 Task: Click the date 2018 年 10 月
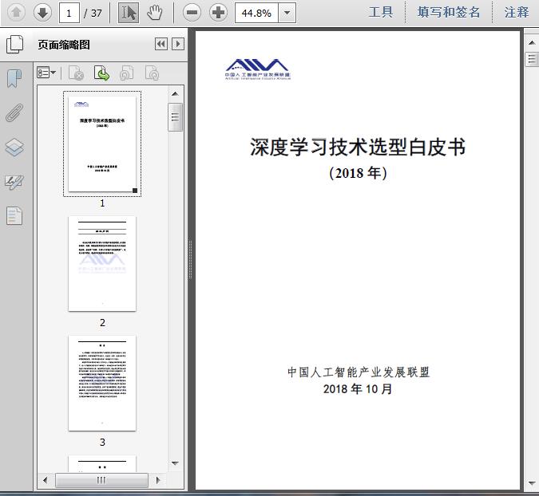(x=358, y=389)
